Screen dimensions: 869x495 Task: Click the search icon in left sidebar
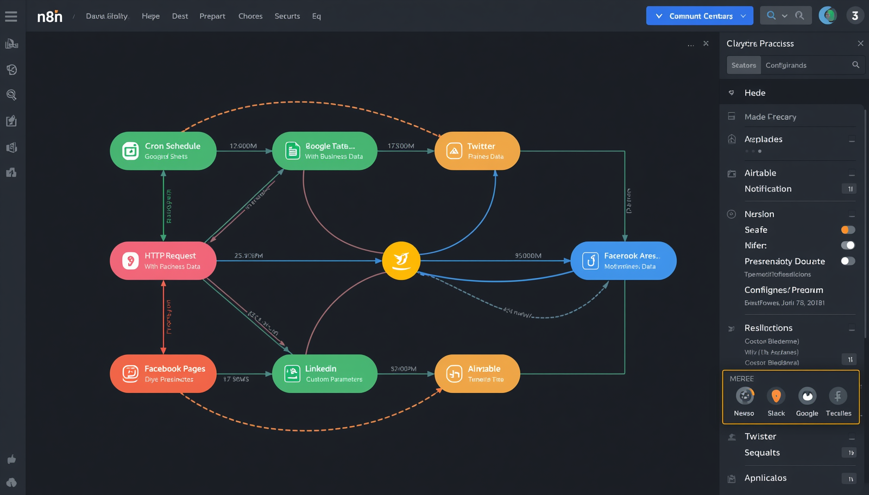[x=11, y=95]
